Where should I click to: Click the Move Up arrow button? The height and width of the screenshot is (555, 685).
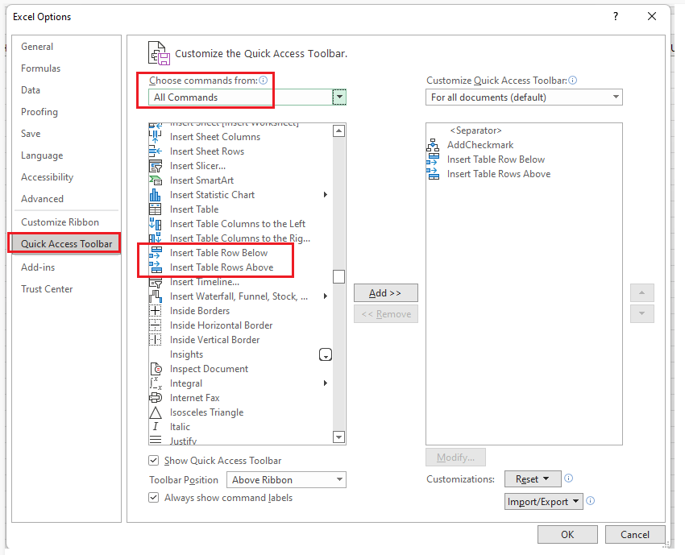tap(641, 293)
